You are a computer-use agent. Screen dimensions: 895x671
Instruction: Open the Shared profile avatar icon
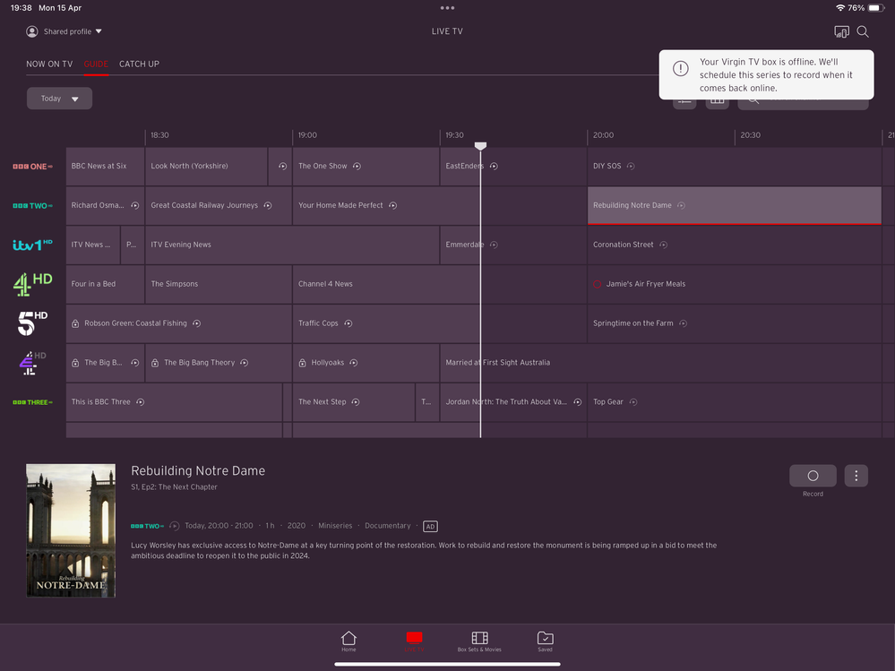point(32,31)
